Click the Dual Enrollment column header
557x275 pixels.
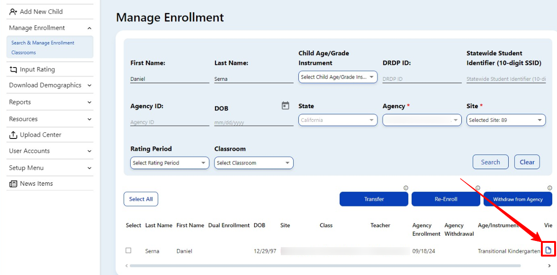pos(229,225)
